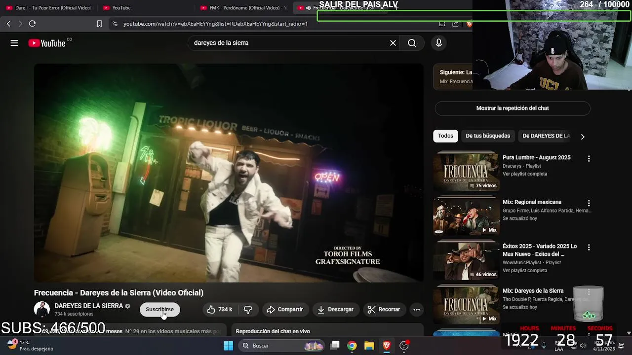Open the Pura Lumbre - August 2025 title
Screen dimensions: 632x355
point(536,158)
